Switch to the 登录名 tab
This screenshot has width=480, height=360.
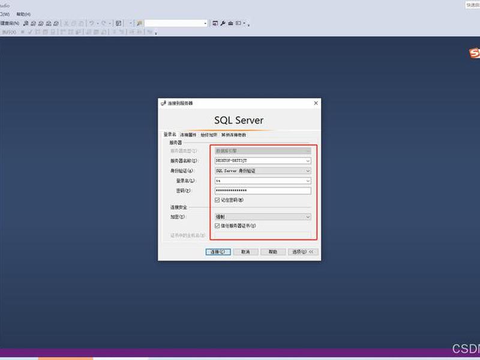(170, 134)
